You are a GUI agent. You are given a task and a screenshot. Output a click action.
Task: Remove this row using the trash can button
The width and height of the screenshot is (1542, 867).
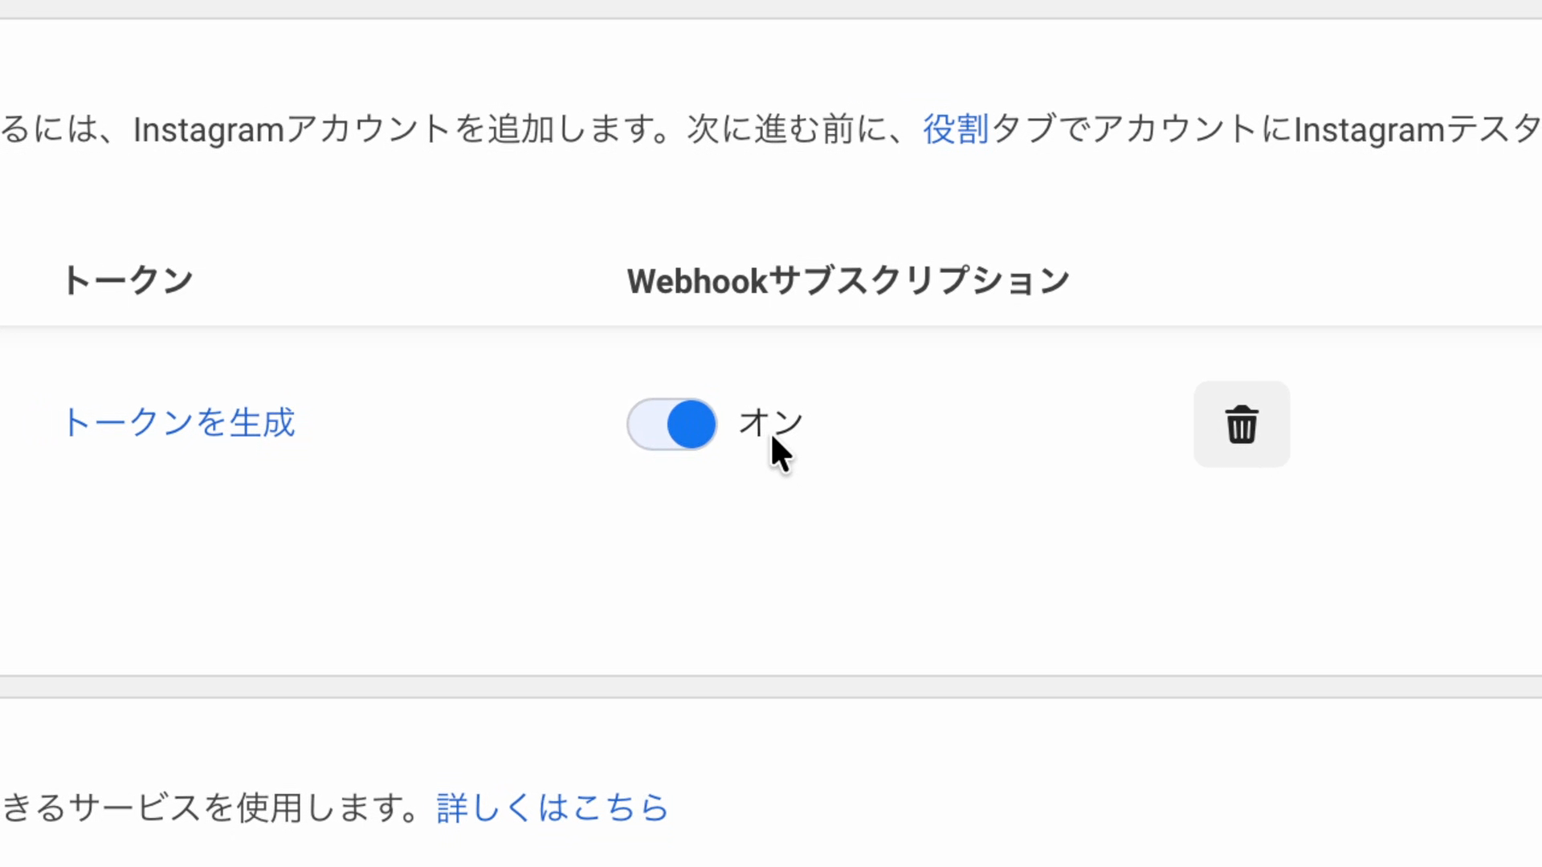tap(1242, 424)
